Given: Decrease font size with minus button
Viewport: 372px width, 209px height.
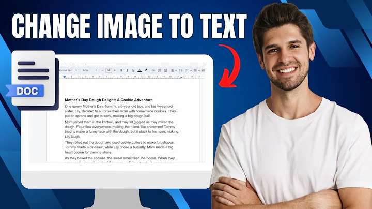Looking at the screenshot, I should coord(102,70).
